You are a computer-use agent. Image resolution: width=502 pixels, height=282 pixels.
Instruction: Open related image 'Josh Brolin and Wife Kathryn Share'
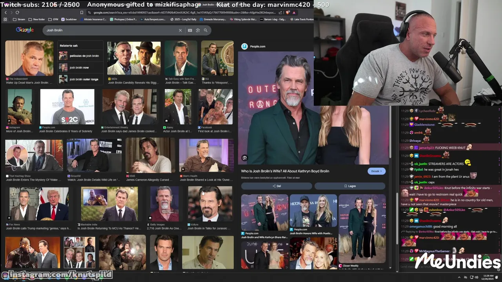pyautogui.click(x=264, y=213)
